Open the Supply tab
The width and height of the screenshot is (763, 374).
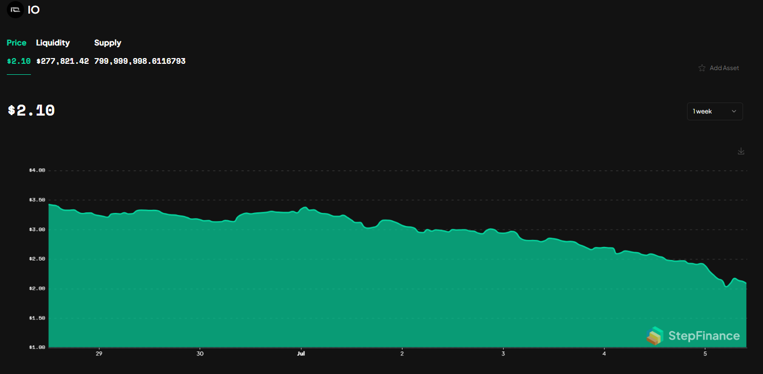coord(107,42)
